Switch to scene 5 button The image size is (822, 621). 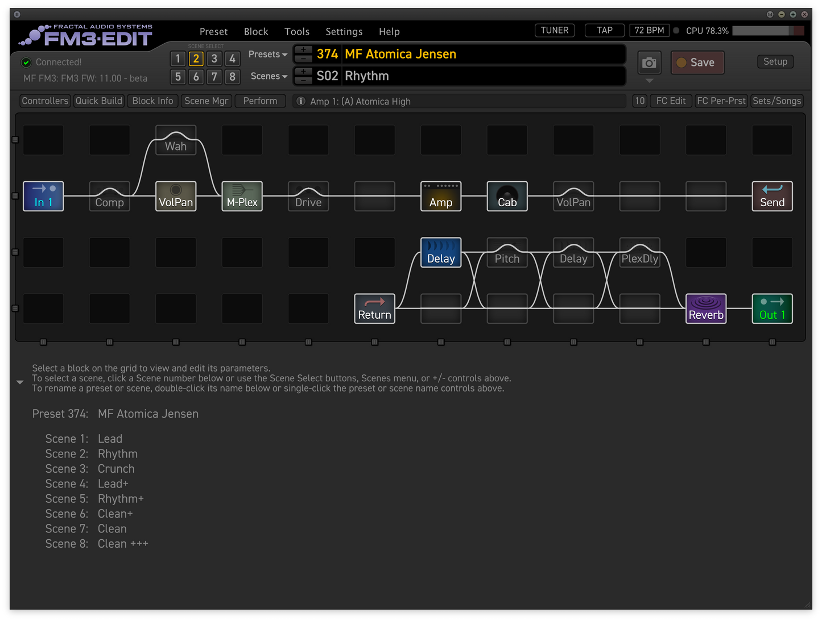point(178,77)
